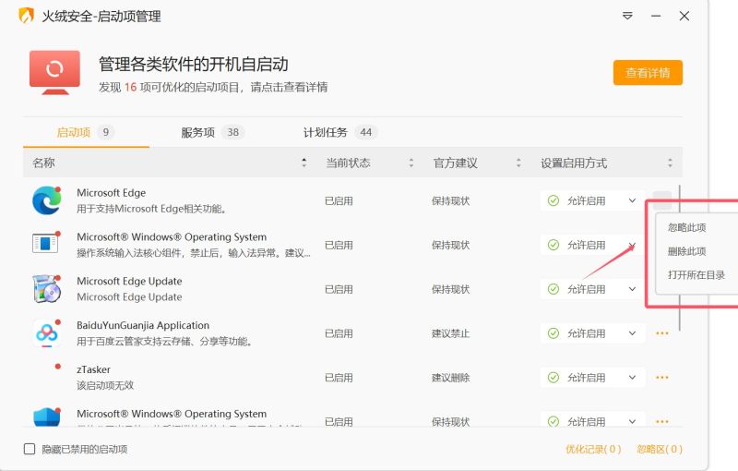Open more options for BaiduYunGuanjia row
Viewport: 738px width, 471px height.
pos(662,333)
